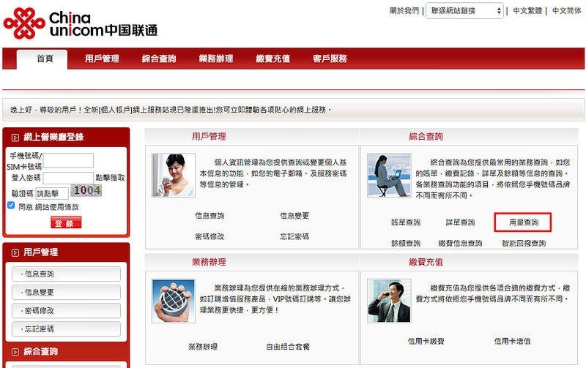
Task: Select 信息查詢 in sidebar menu
Action: (66, 274)
